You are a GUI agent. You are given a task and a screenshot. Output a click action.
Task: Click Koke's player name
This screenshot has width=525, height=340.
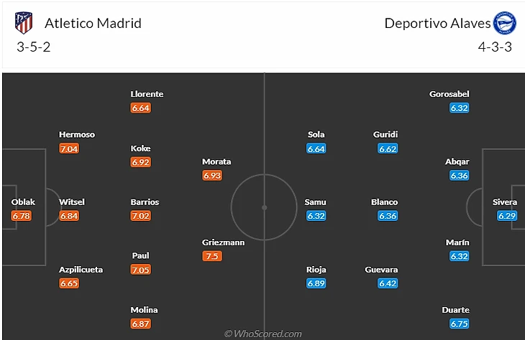coord(141,148)
